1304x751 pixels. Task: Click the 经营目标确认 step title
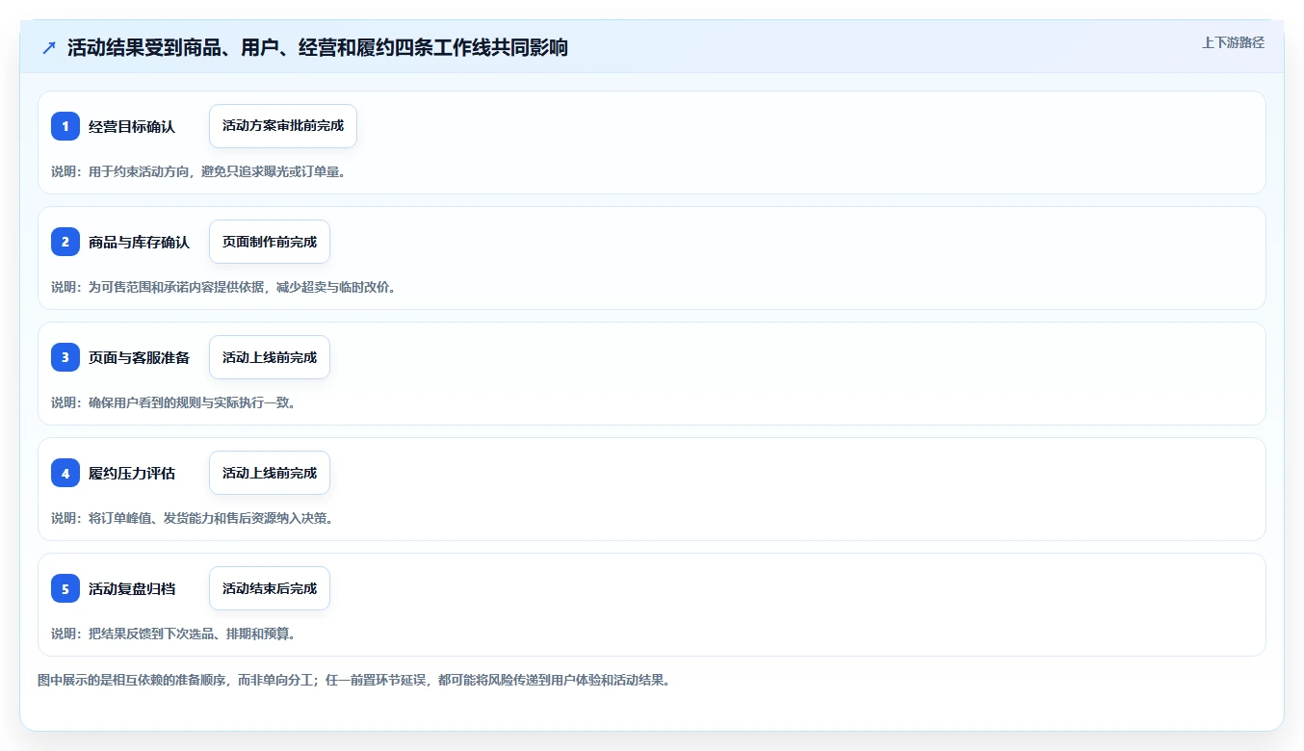[x=132, y=126]
